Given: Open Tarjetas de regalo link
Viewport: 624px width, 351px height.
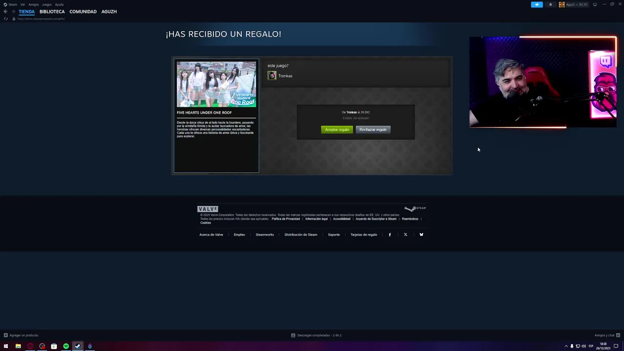Looking at the screenshot, I should [x=364, y=234].
